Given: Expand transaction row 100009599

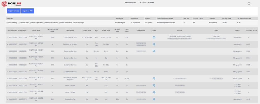Looking at the screenshot, I should pyautogui.click(x=7, y=58).
